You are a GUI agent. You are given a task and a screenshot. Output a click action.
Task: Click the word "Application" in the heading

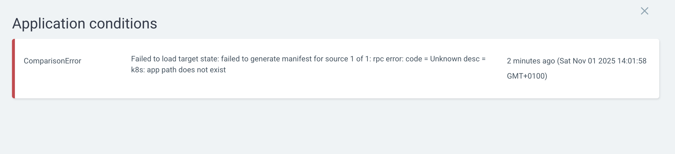click(x=49, y=23)
